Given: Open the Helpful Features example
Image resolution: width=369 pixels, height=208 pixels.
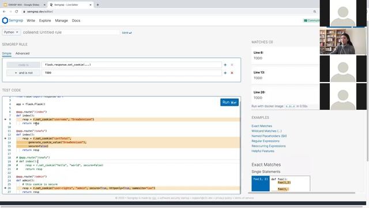Looking at the screenshot, I should tap(263, 151).
